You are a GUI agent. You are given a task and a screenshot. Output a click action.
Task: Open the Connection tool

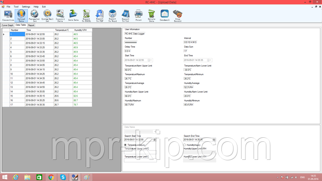pyautogui.click(x=8, y=16)
